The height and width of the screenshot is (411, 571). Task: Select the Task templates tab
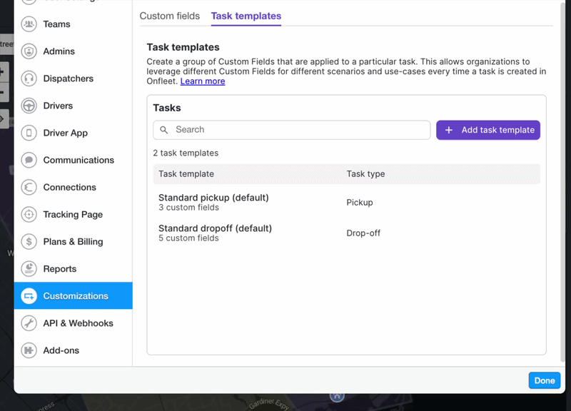246,16
